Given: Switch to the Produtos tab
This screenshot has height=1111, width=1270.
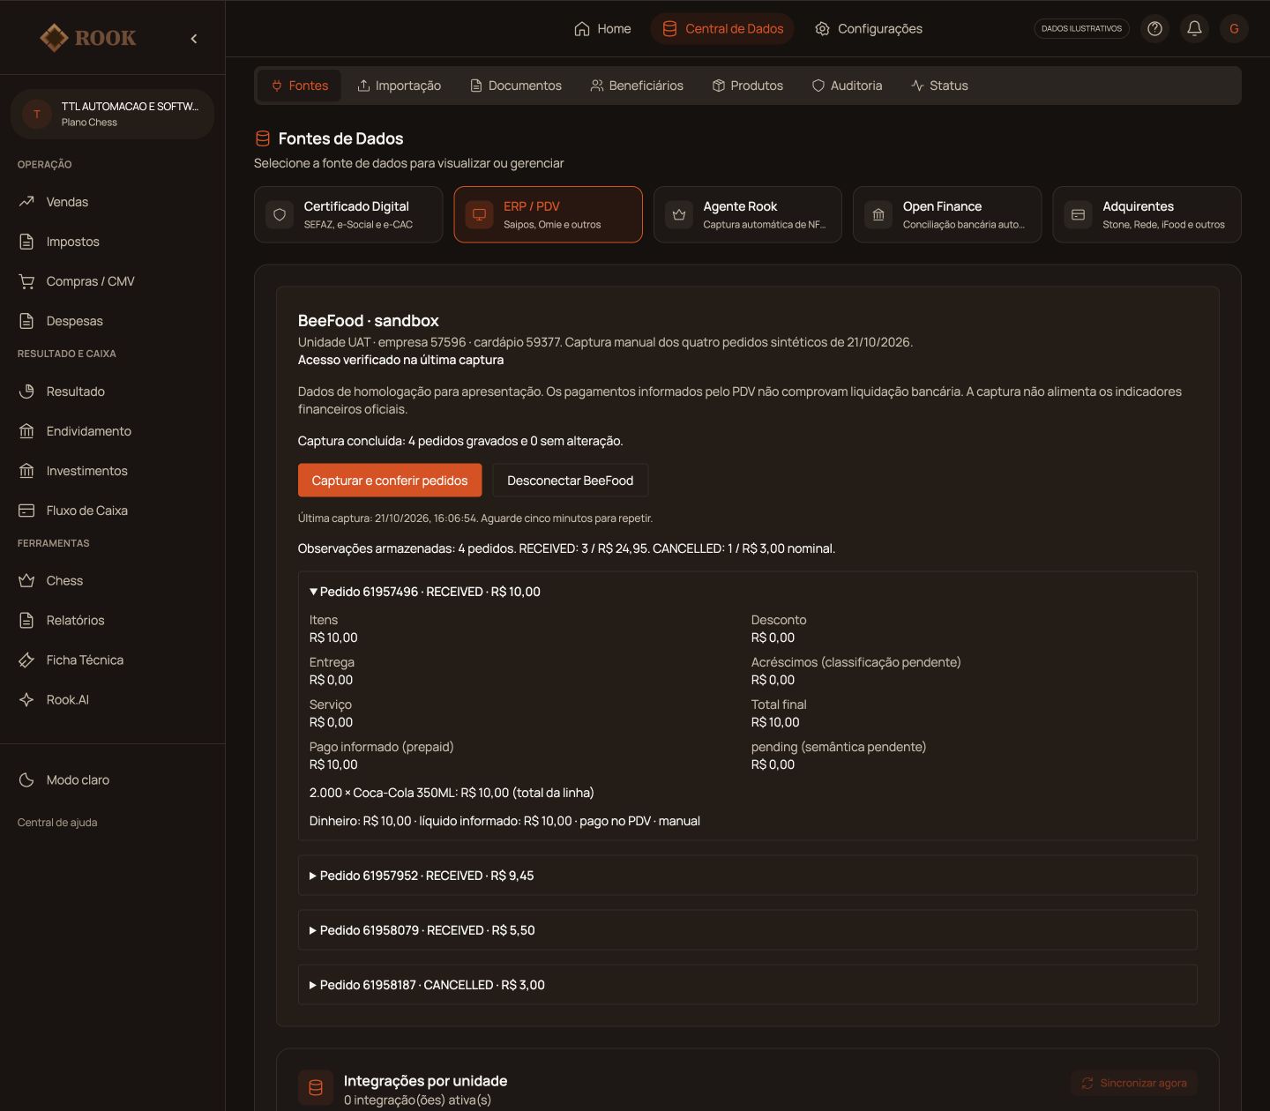Looking at the screenshot, I should pos(748,86).
